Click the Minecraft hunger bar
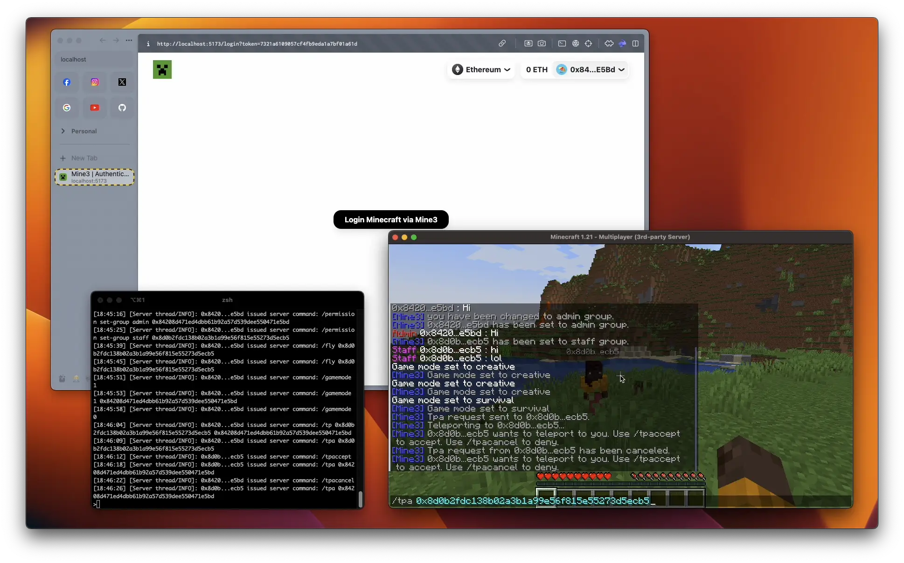 (x=668, y=476)
